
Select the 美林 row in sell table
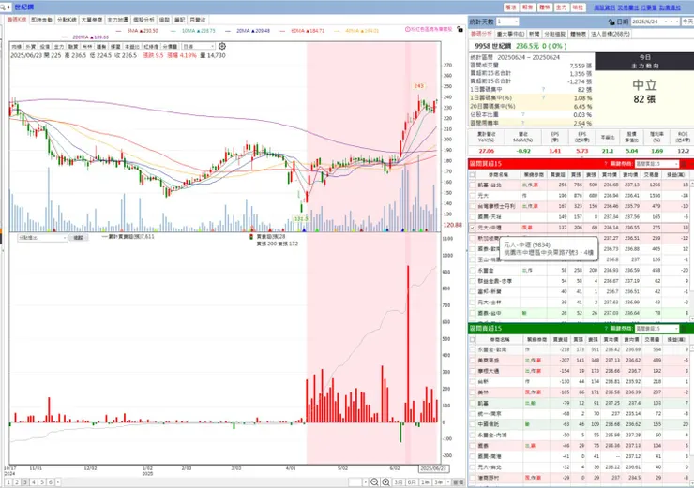pyautogui.click(x=579, y=392)
